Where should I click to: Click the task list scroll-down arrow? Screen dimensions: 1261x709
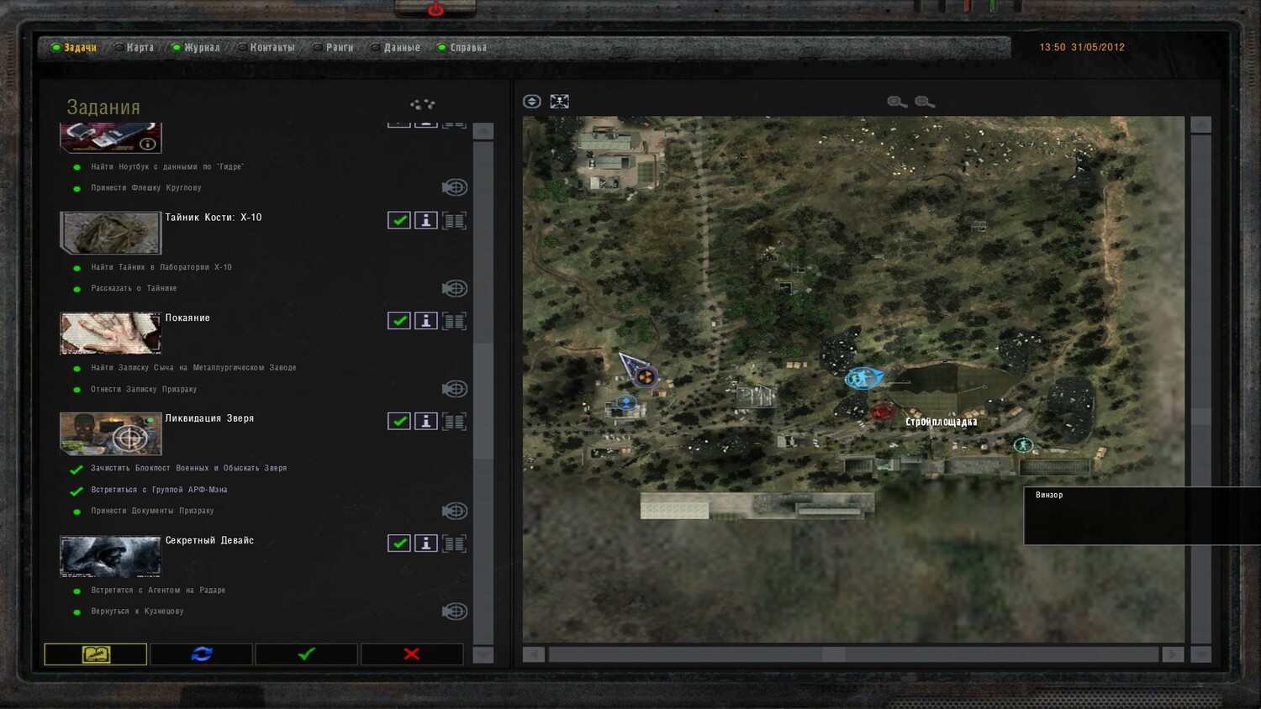pyautogui.click(x=483, y=654)
